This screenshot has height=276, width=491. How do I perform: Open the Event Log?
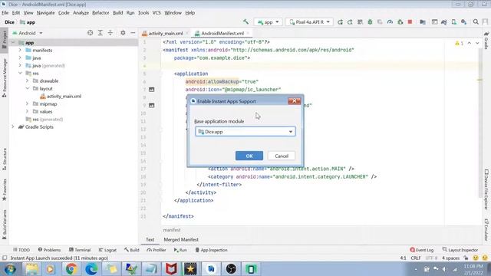coord(422,250)
